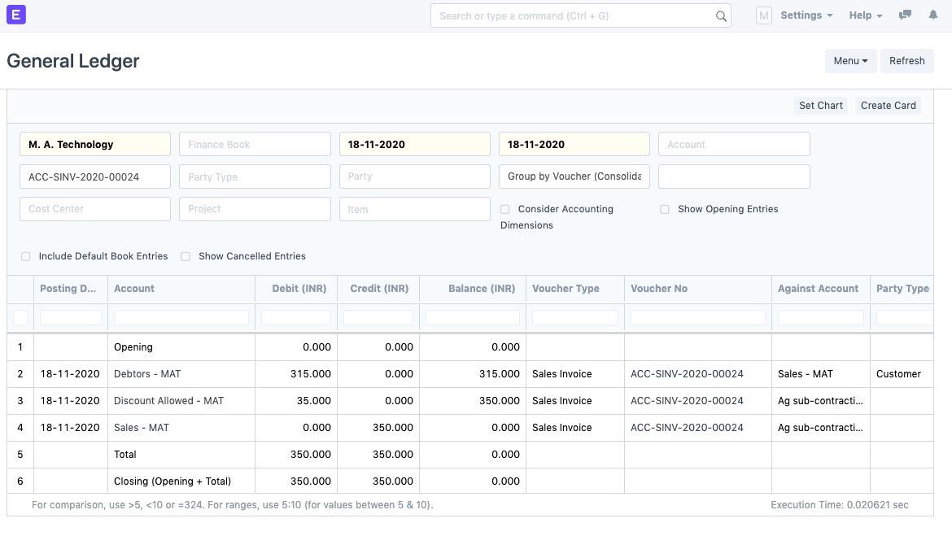Open the chat messages icon
This screenshot has width=952, height=549.
coord(905,15)
